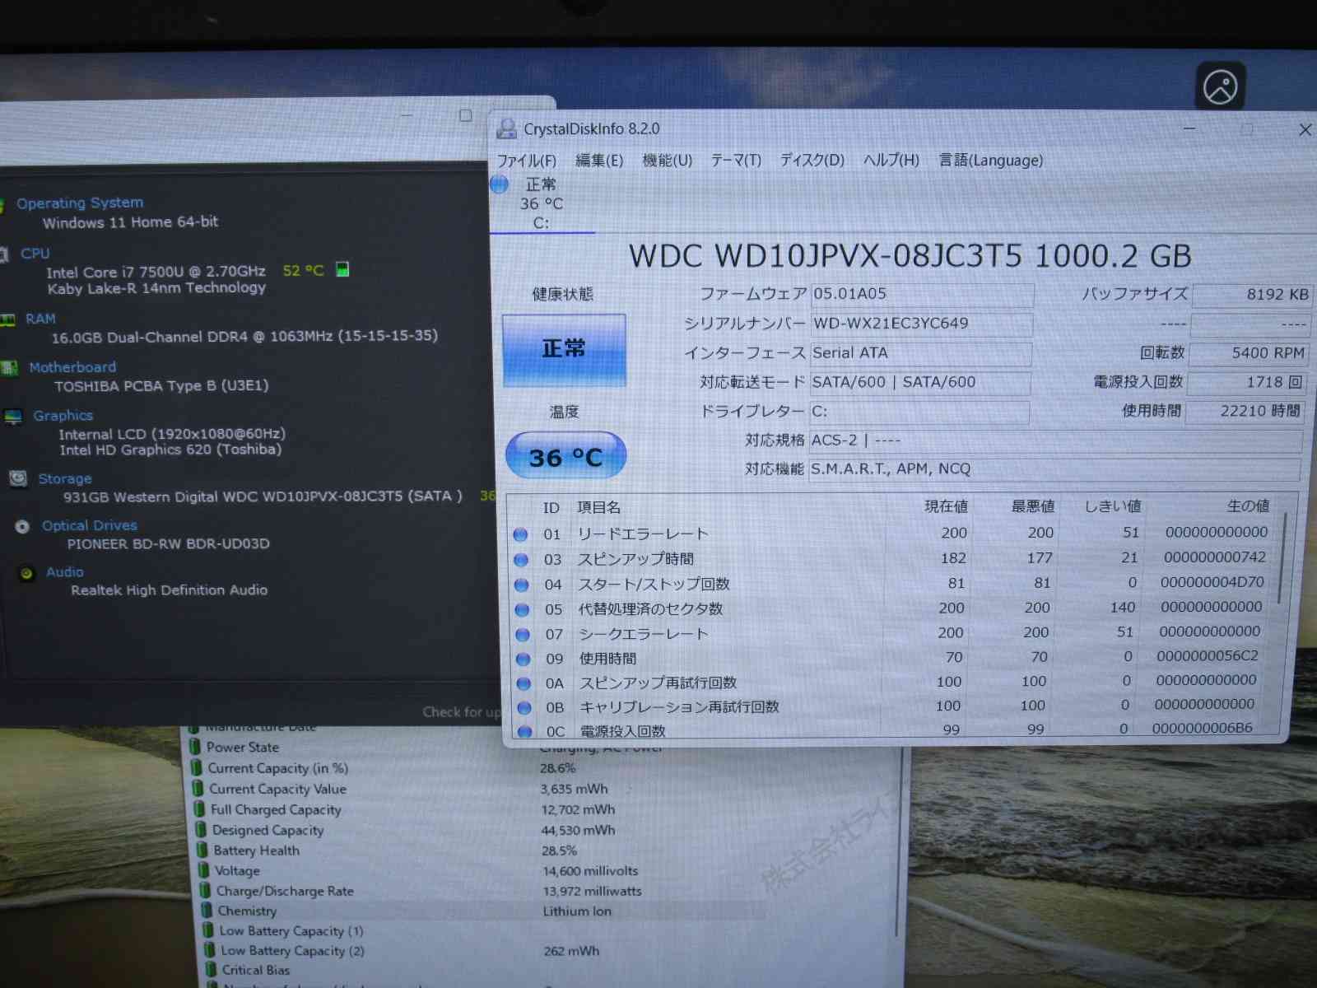Open the テーマ(T) menu

736,161
